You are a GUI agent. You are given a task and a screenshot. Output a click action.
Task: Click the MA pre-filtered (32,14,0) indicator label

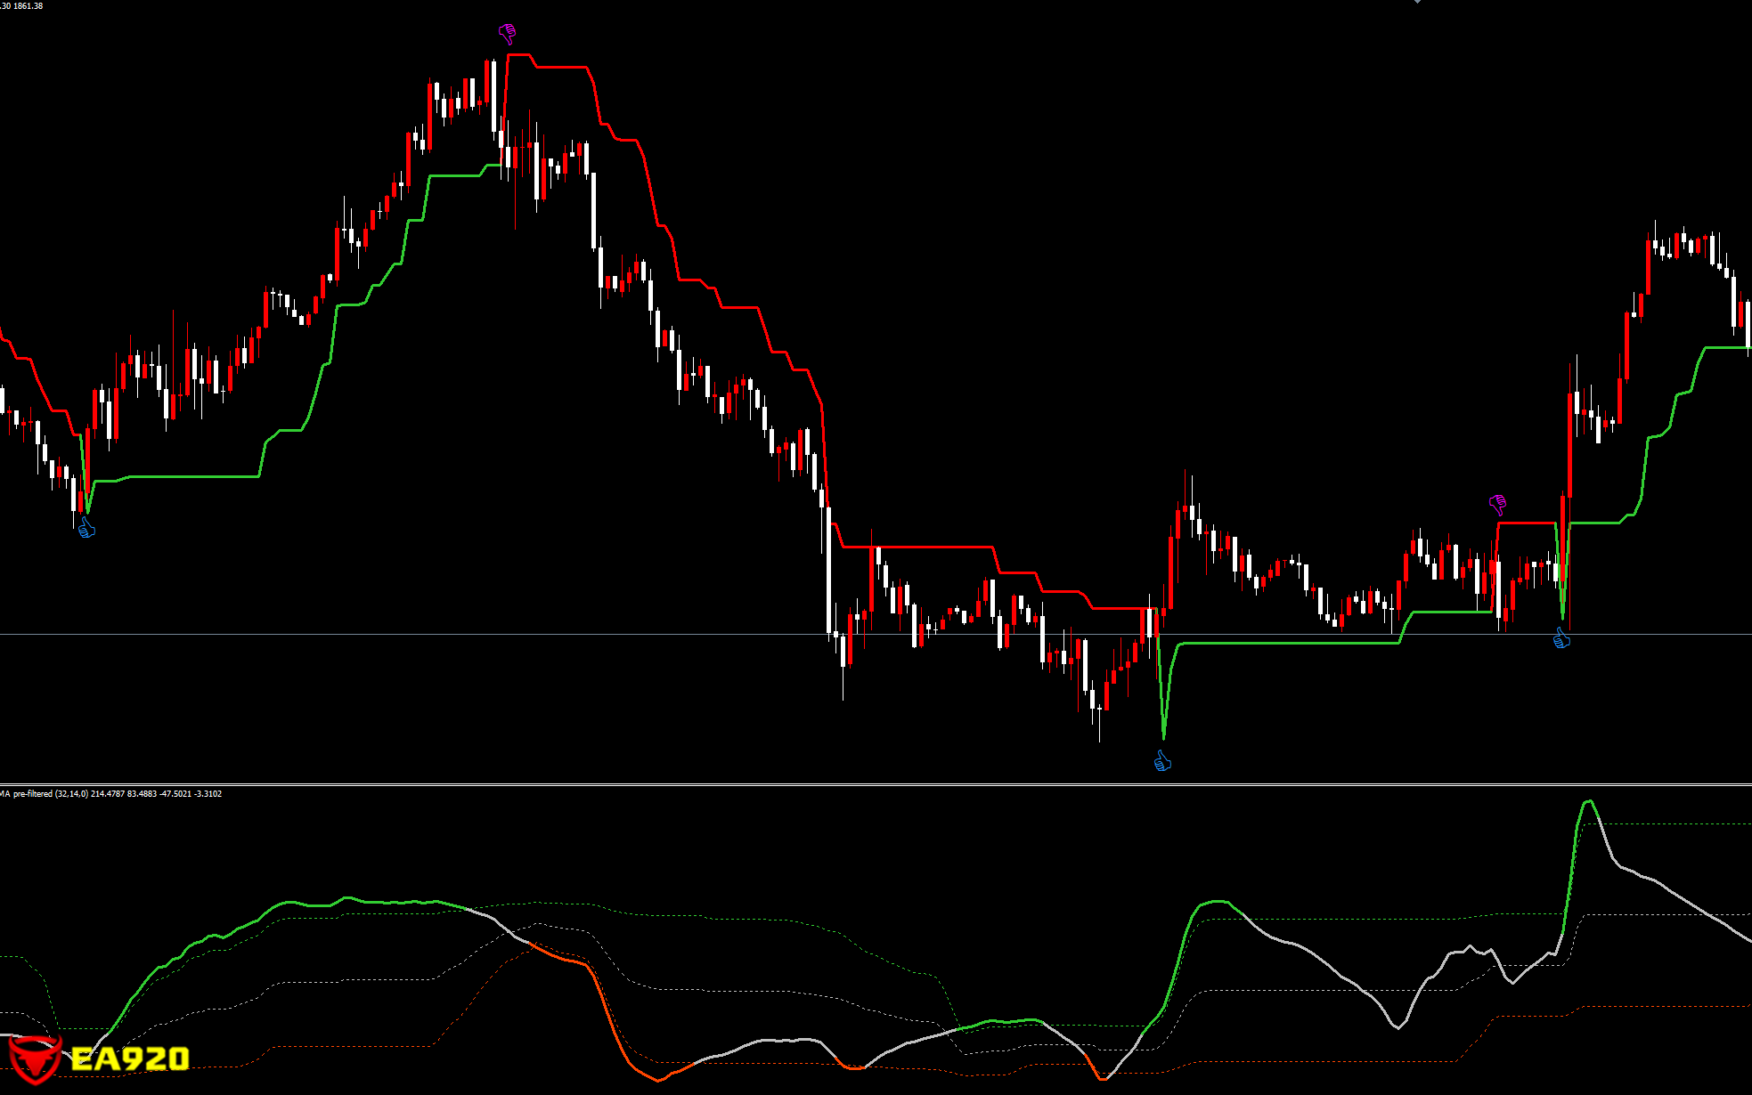coord(45,793)
